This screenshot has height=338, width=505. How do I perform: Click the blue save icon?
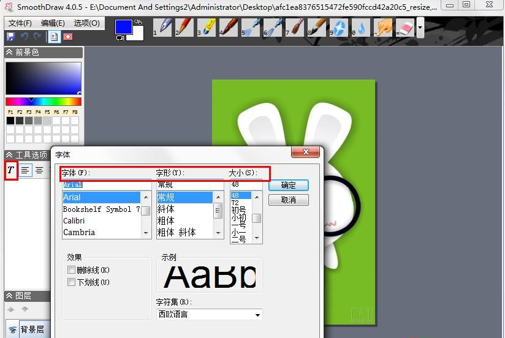[x=10, y=37]
